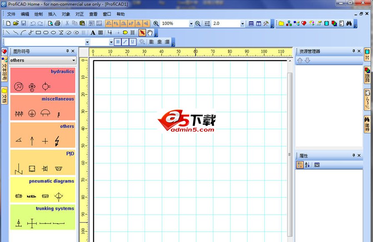Create a new document with New icon
The width and height of the screenshot is (373, 242).
point(9,23)
